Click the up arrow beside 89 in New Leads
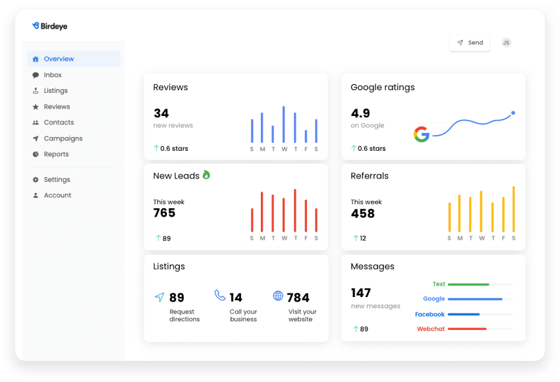 [x=158, y=238]
